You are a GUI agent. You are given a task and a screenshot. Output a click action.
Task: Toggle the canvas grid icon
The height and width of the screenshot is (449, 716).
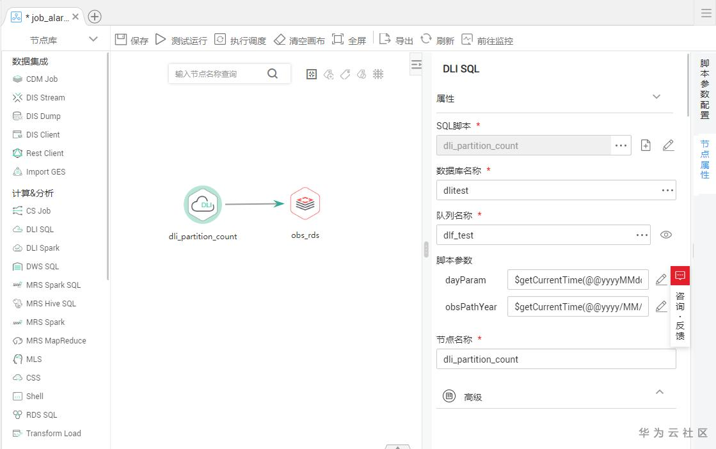pyautogui.click(x=378, y=74)
